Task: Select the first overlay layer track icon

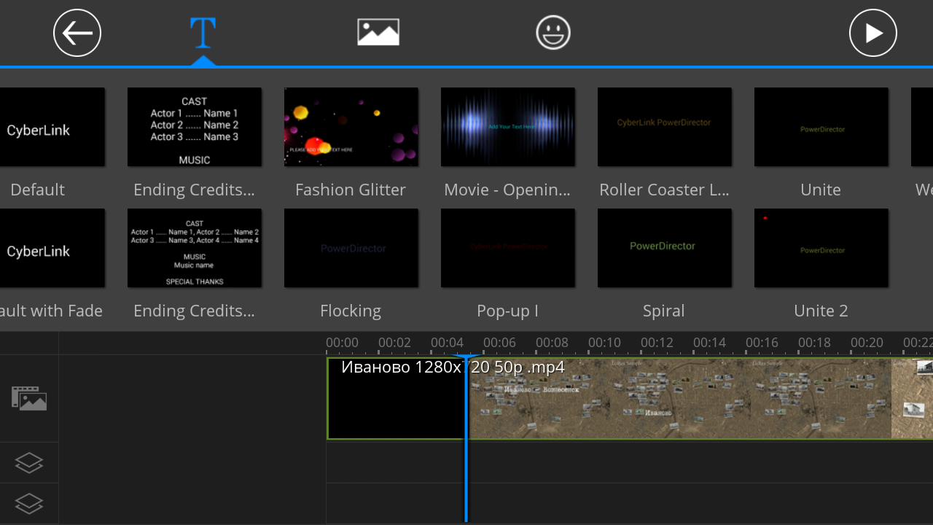Action: coord(29,462)
